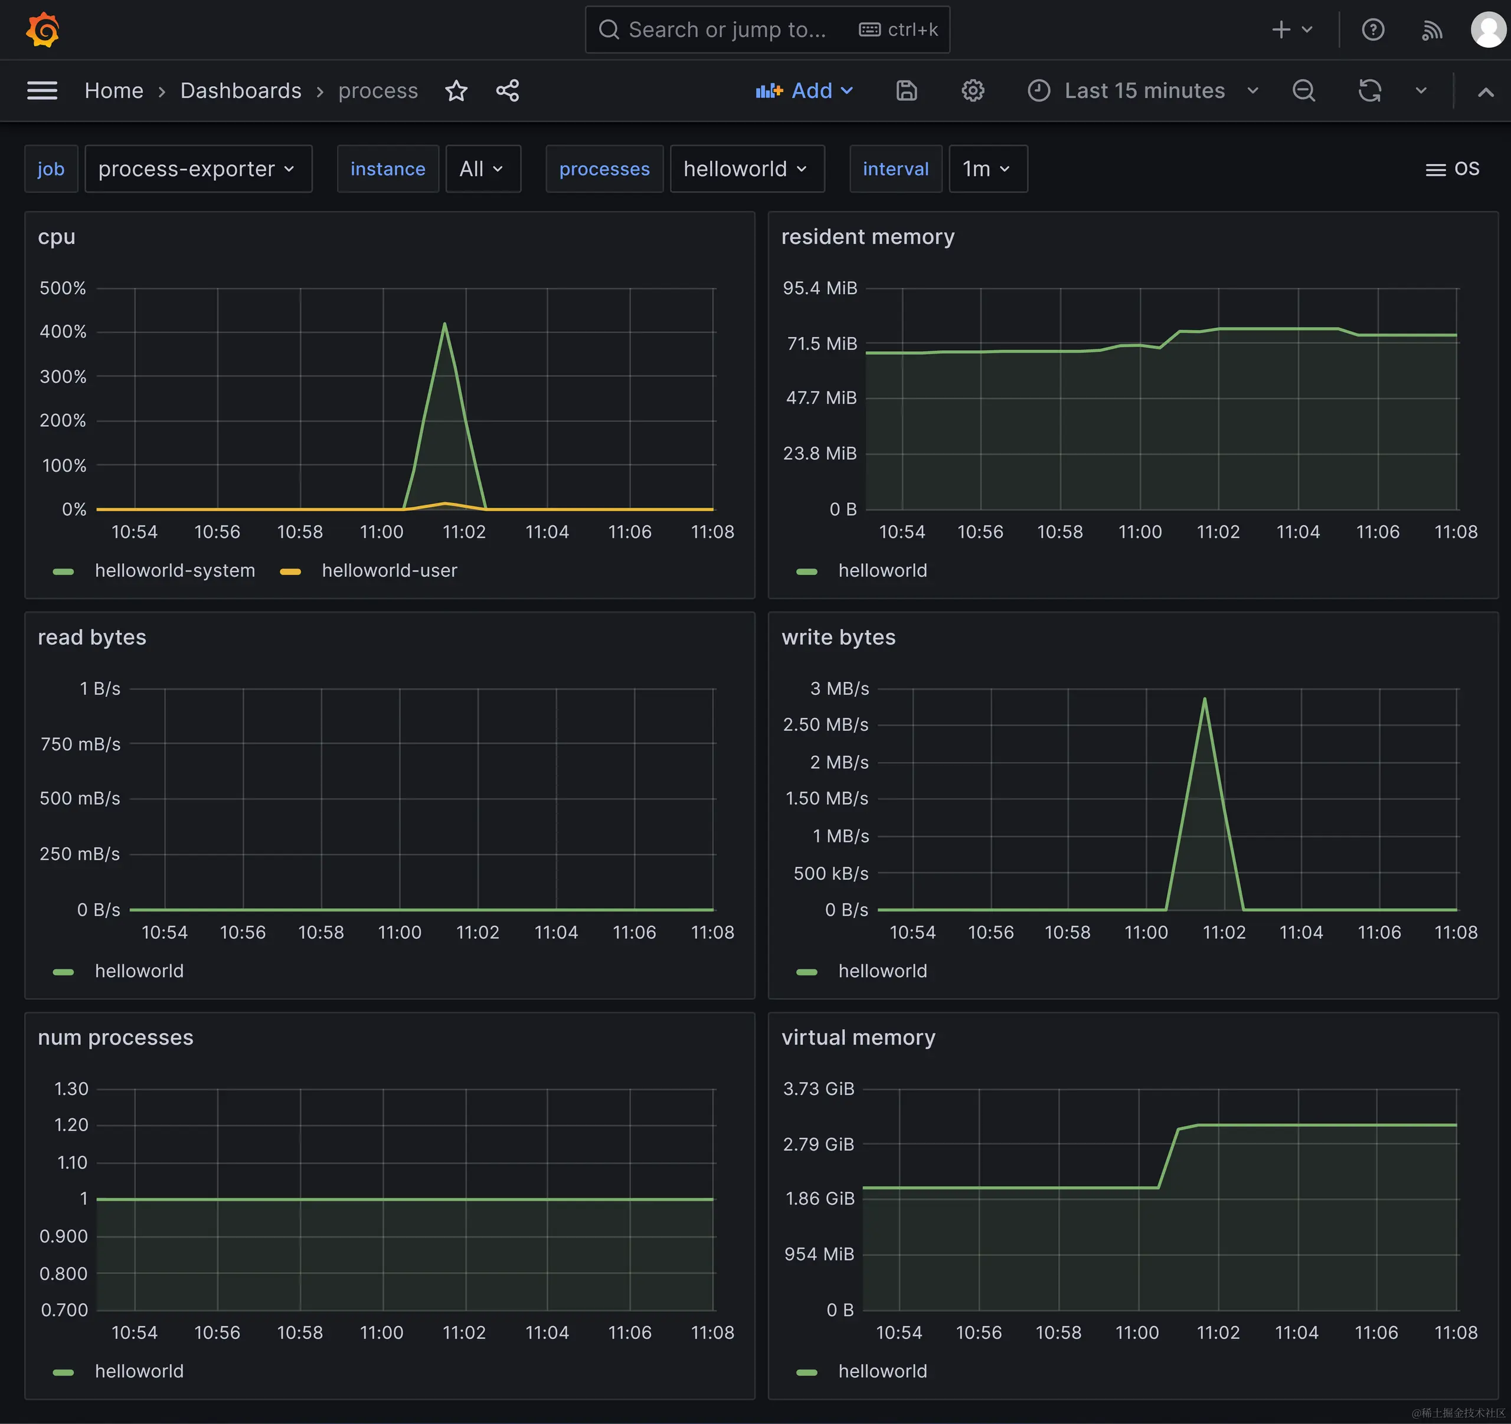This screenshot has height=1424, width=1511.
Task: Click the refresh dashboard icon
Action: point(1369,90)
